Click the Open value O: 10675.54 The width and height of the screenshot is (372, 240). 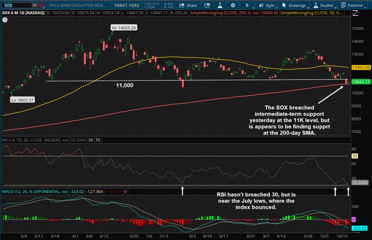click(x=83, y=13)
